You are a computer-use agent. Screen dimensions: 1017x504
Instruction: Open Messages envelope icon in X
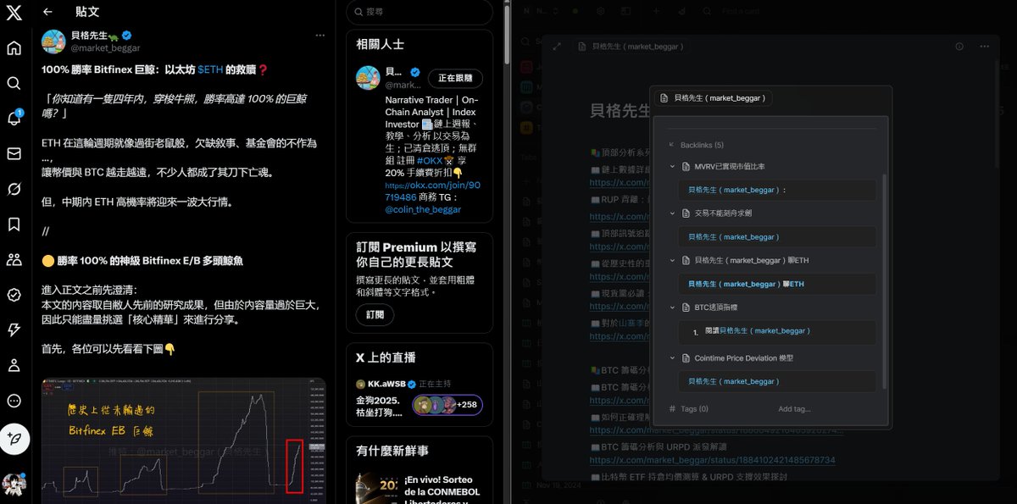click(x=14, y=153)
